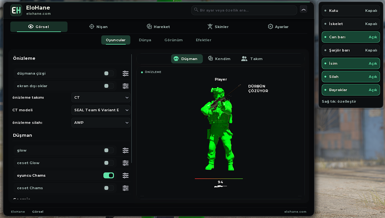Screen dimensions: 385x218
Task: Switch to the Nişan tab
Action: pos(98,27)
